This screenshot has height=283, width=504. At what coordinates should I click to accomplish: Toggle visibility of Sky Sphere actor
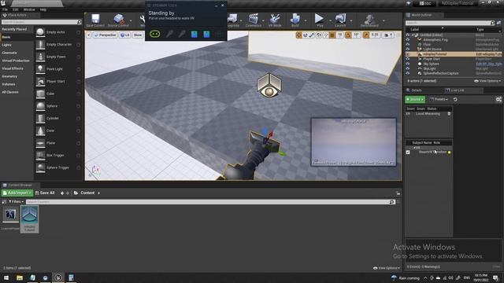(x=408, y=64)
